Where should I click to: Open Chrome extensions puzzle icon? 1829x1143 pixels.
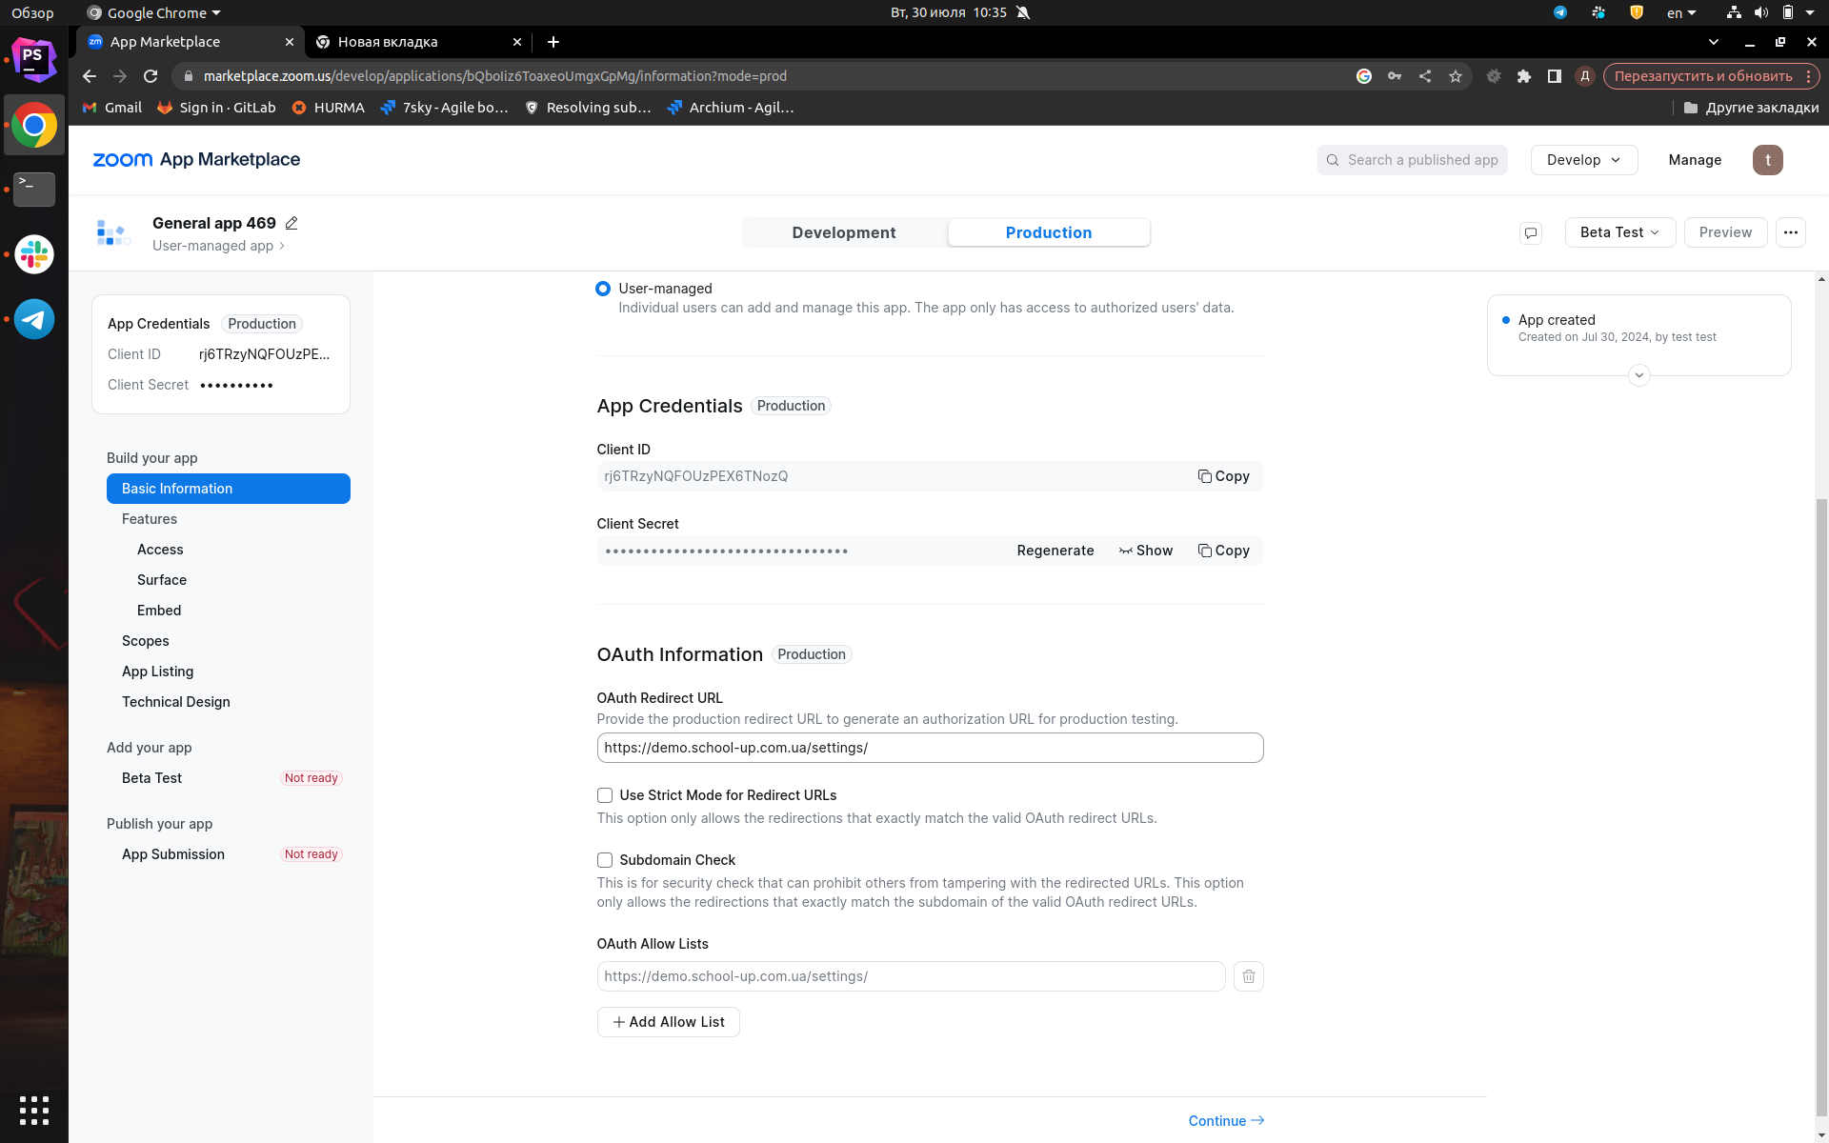tap(1524, 76)
